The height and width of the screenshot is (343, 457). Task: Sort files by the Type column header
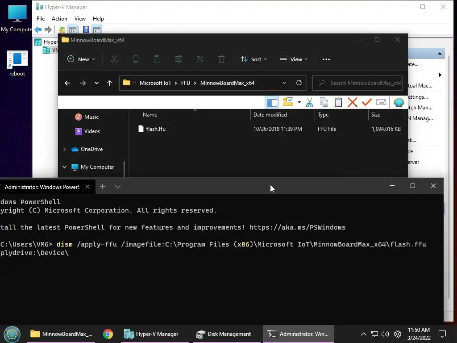pyautogui.click(x=323, y=115)
